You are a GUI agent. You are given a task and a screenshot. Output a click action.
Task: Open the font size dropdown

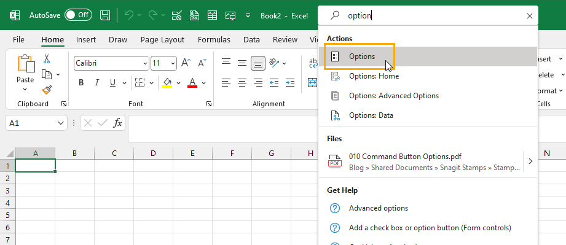pos(173,63)
